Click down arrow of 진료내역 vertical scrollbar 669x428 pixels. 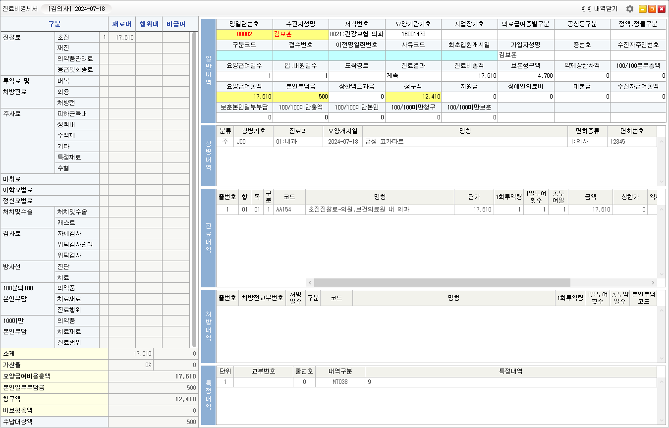click(x=661, y=274)
